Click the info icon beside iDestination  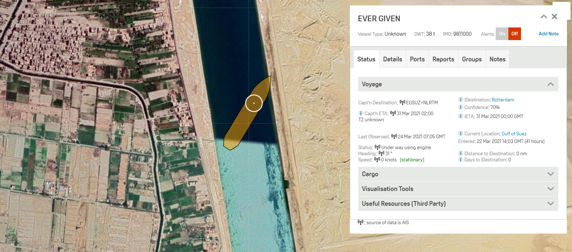click(x=461, y=100)
